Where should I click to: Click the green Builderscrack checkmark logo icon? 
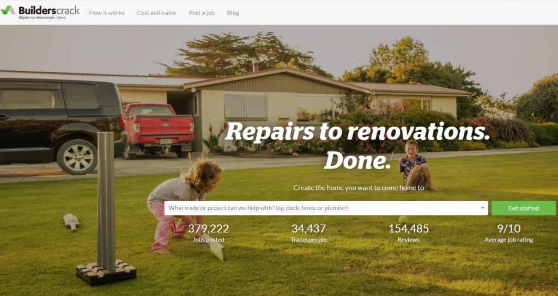pyautogui.click(x=8, y=10)
